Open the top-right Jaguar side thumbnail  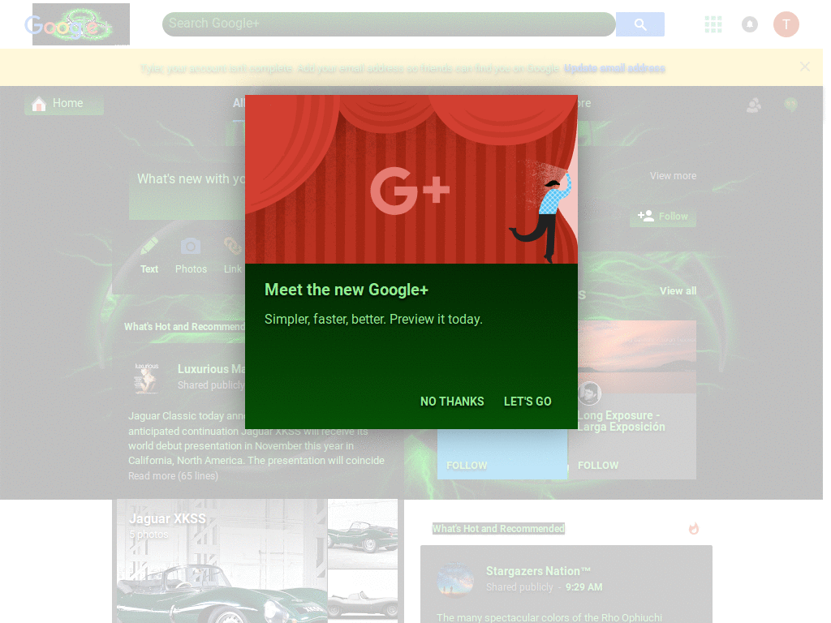point(363,534)
